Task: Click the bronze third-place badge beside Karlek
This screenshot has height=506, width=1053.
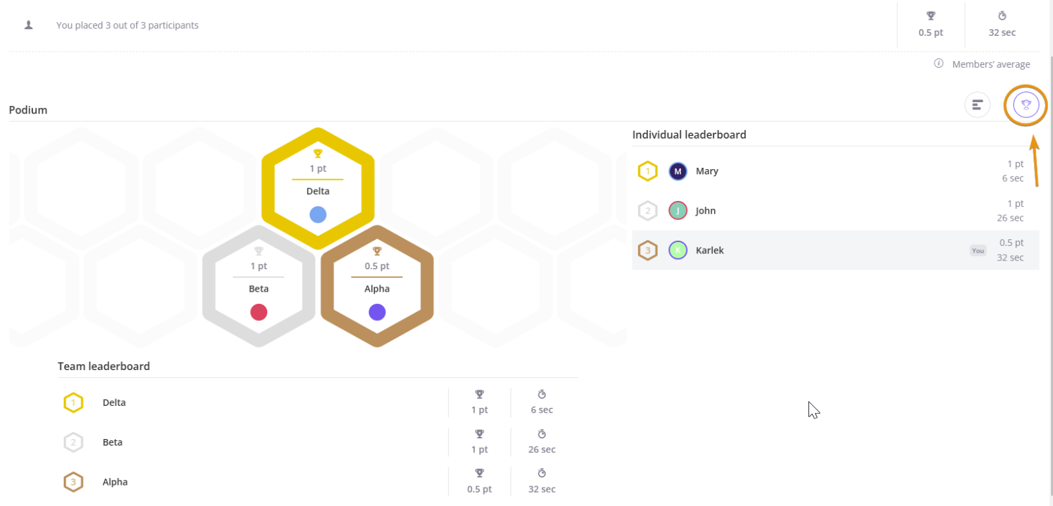Action: pyautogui.click(x=647, y=250)
